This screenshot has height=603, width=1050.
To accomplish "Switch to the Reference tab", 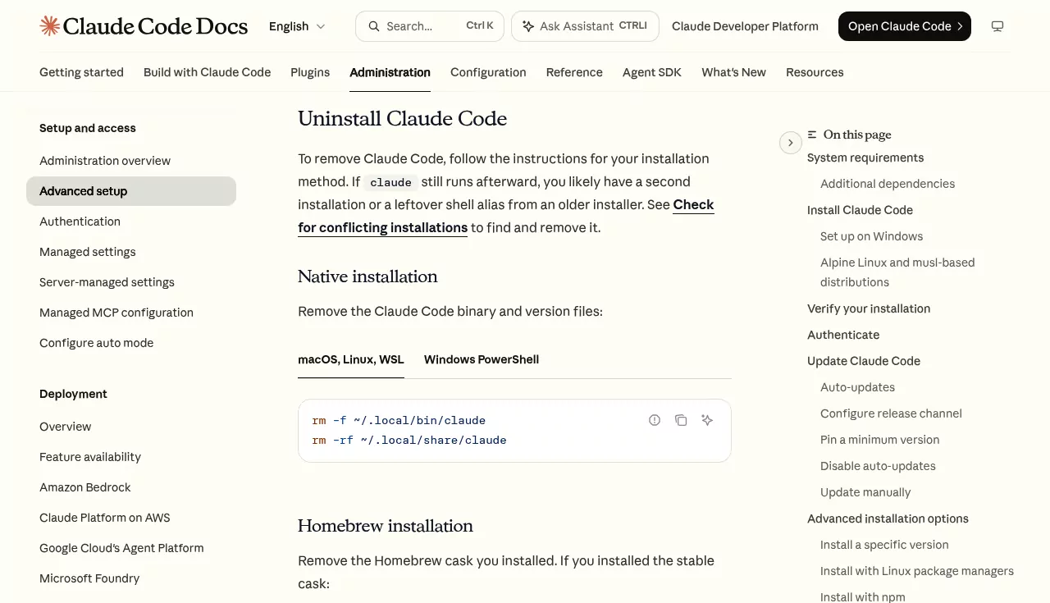I will pos(574,72).
